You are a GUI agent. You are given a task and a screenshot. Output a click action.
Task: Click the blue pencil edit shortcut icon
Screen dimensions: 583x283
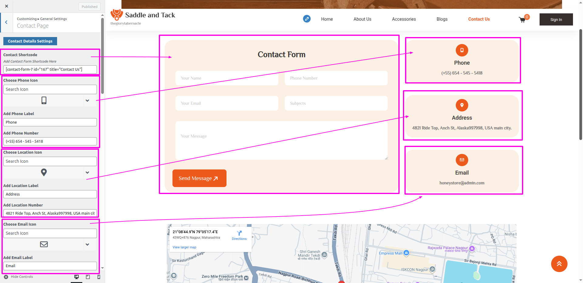tap(307, 19)
